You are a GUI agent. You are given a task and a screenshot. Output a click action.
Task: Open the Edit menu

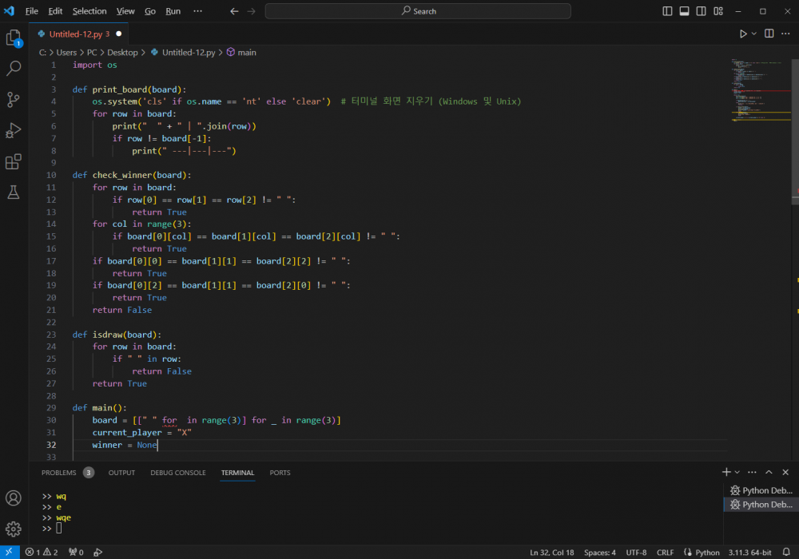coord(55,10)
